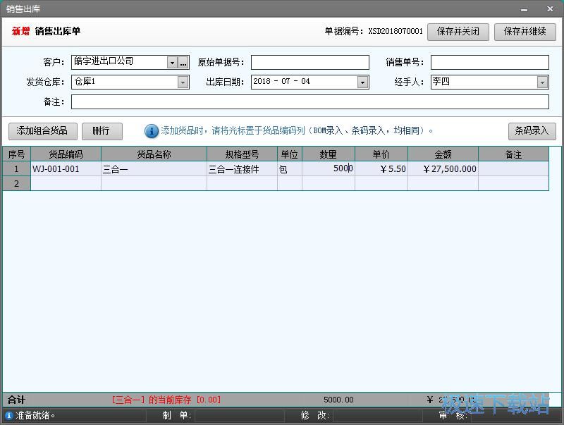
Task: Select row number 1 header
Action: point(16,168)
